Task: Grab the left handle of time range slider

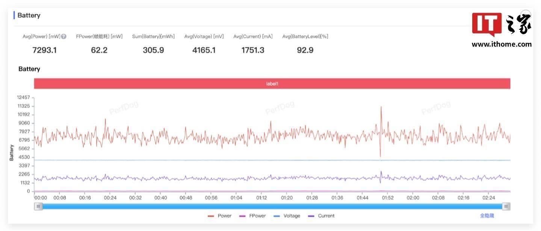Action: (x=38, y=206)
